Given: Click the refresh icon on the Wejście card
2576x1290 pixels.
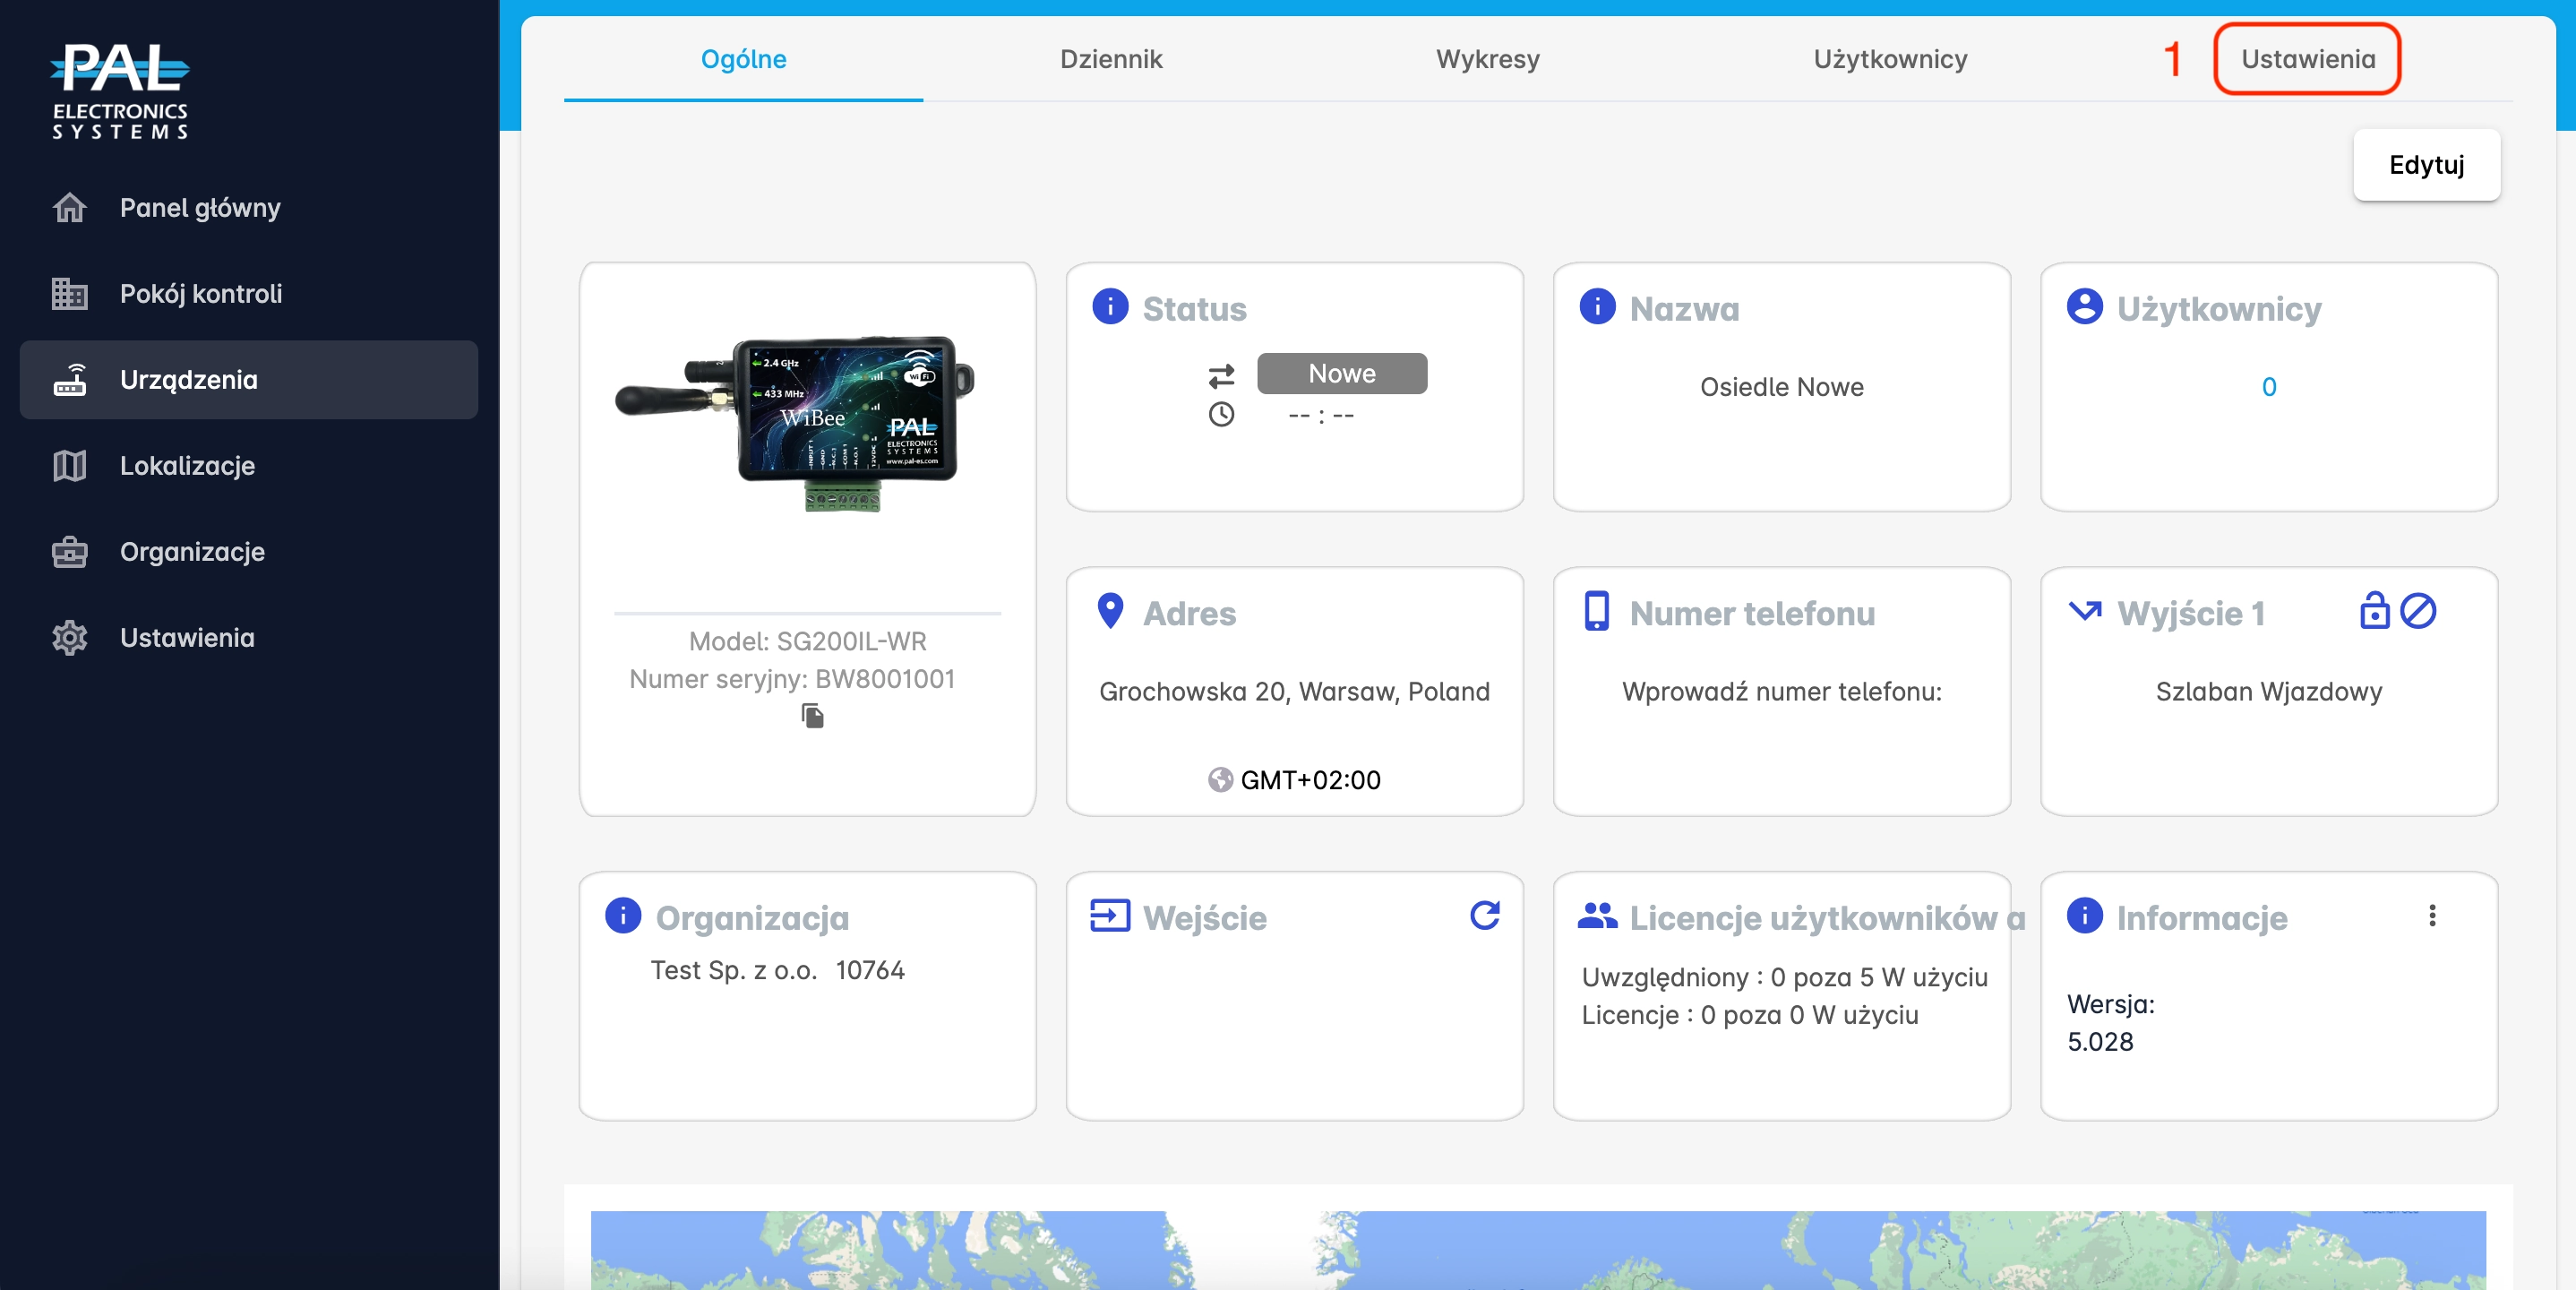Looking at the screenshot, I should click(x=1484, y=915).
